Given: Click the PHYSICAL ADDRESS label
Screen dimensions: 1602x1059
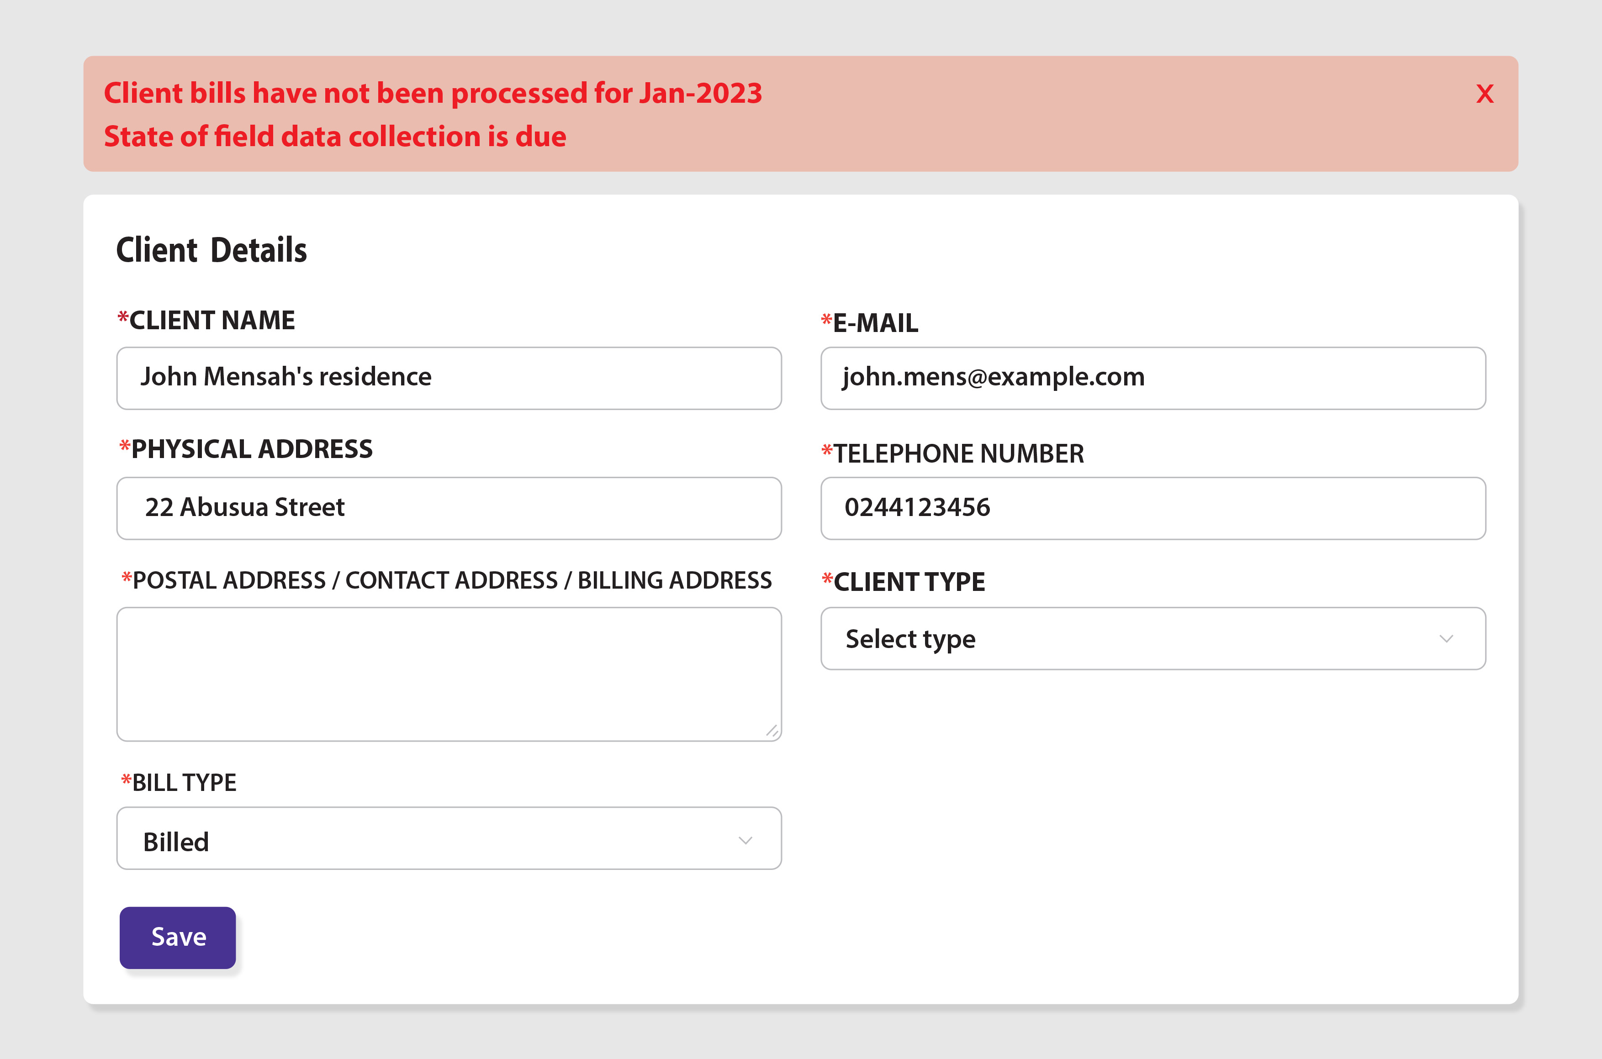Looking at the screenshot, I should click(x=251, y=449).
